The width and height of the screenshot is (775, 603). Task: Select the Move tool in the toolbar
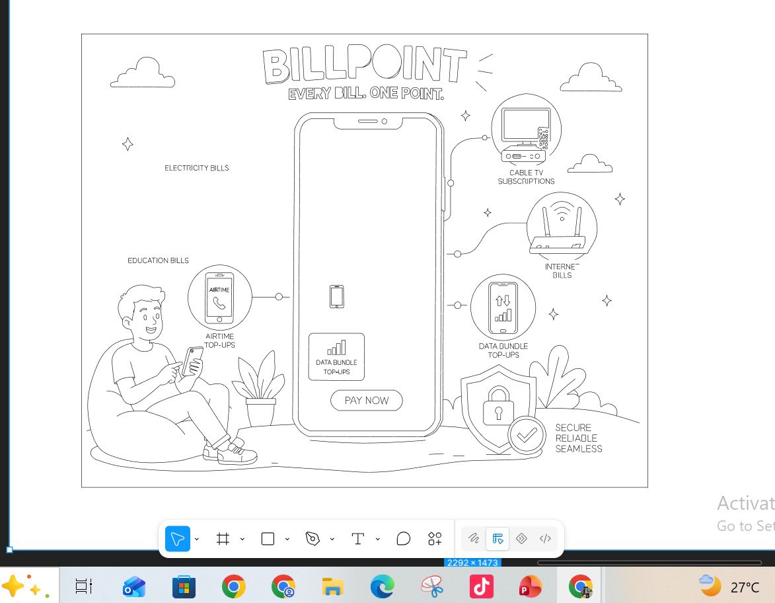click(178, 539)
